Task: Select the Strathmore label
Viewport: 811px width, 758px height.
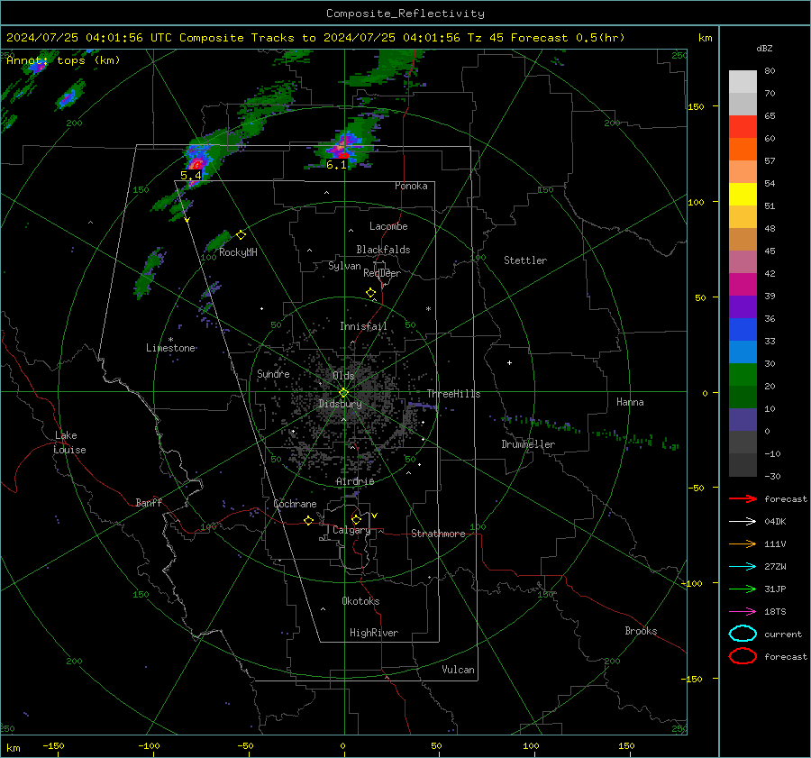Action: click(438, 534)
